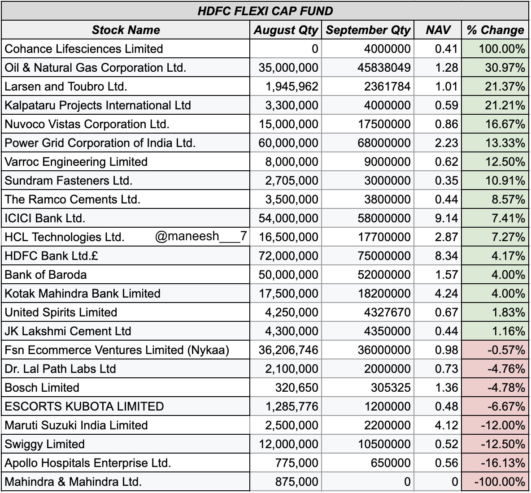Click the 'Bank of Baroda' cell
This screenshot has height=493, width=531.
126,274
